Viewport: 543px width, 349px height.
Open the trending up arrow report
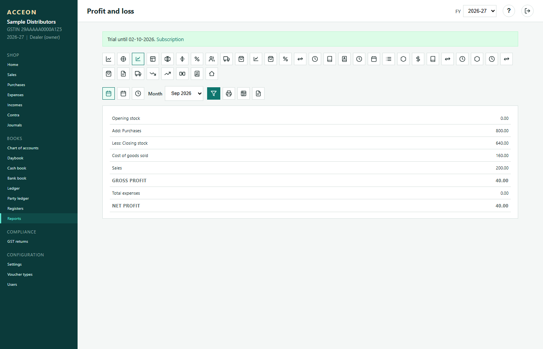click(x=168, y=74)
